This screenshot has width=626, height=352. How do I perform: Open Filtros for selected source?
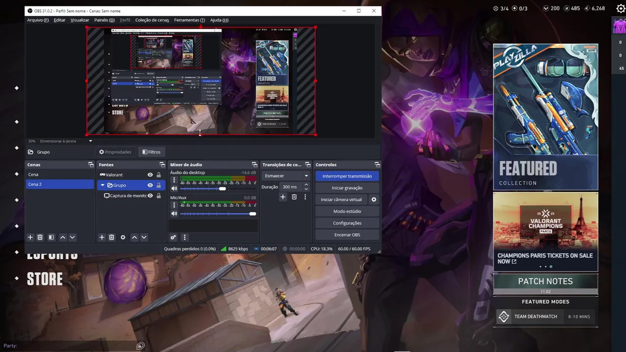click(152, 152)
